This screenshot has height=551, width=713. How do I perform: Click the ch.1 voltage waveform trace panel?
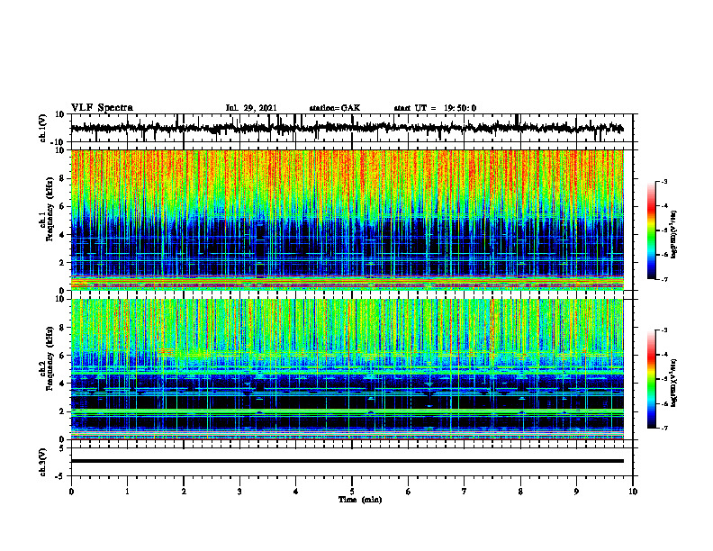tap(352, 128)
